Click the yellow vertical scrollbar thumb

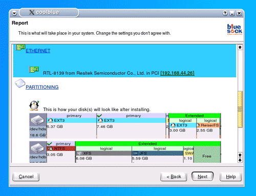[240, 110]
